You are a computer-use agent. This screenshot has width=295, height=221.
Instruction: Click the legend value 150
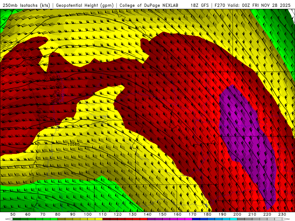click(x=163, y=214)
